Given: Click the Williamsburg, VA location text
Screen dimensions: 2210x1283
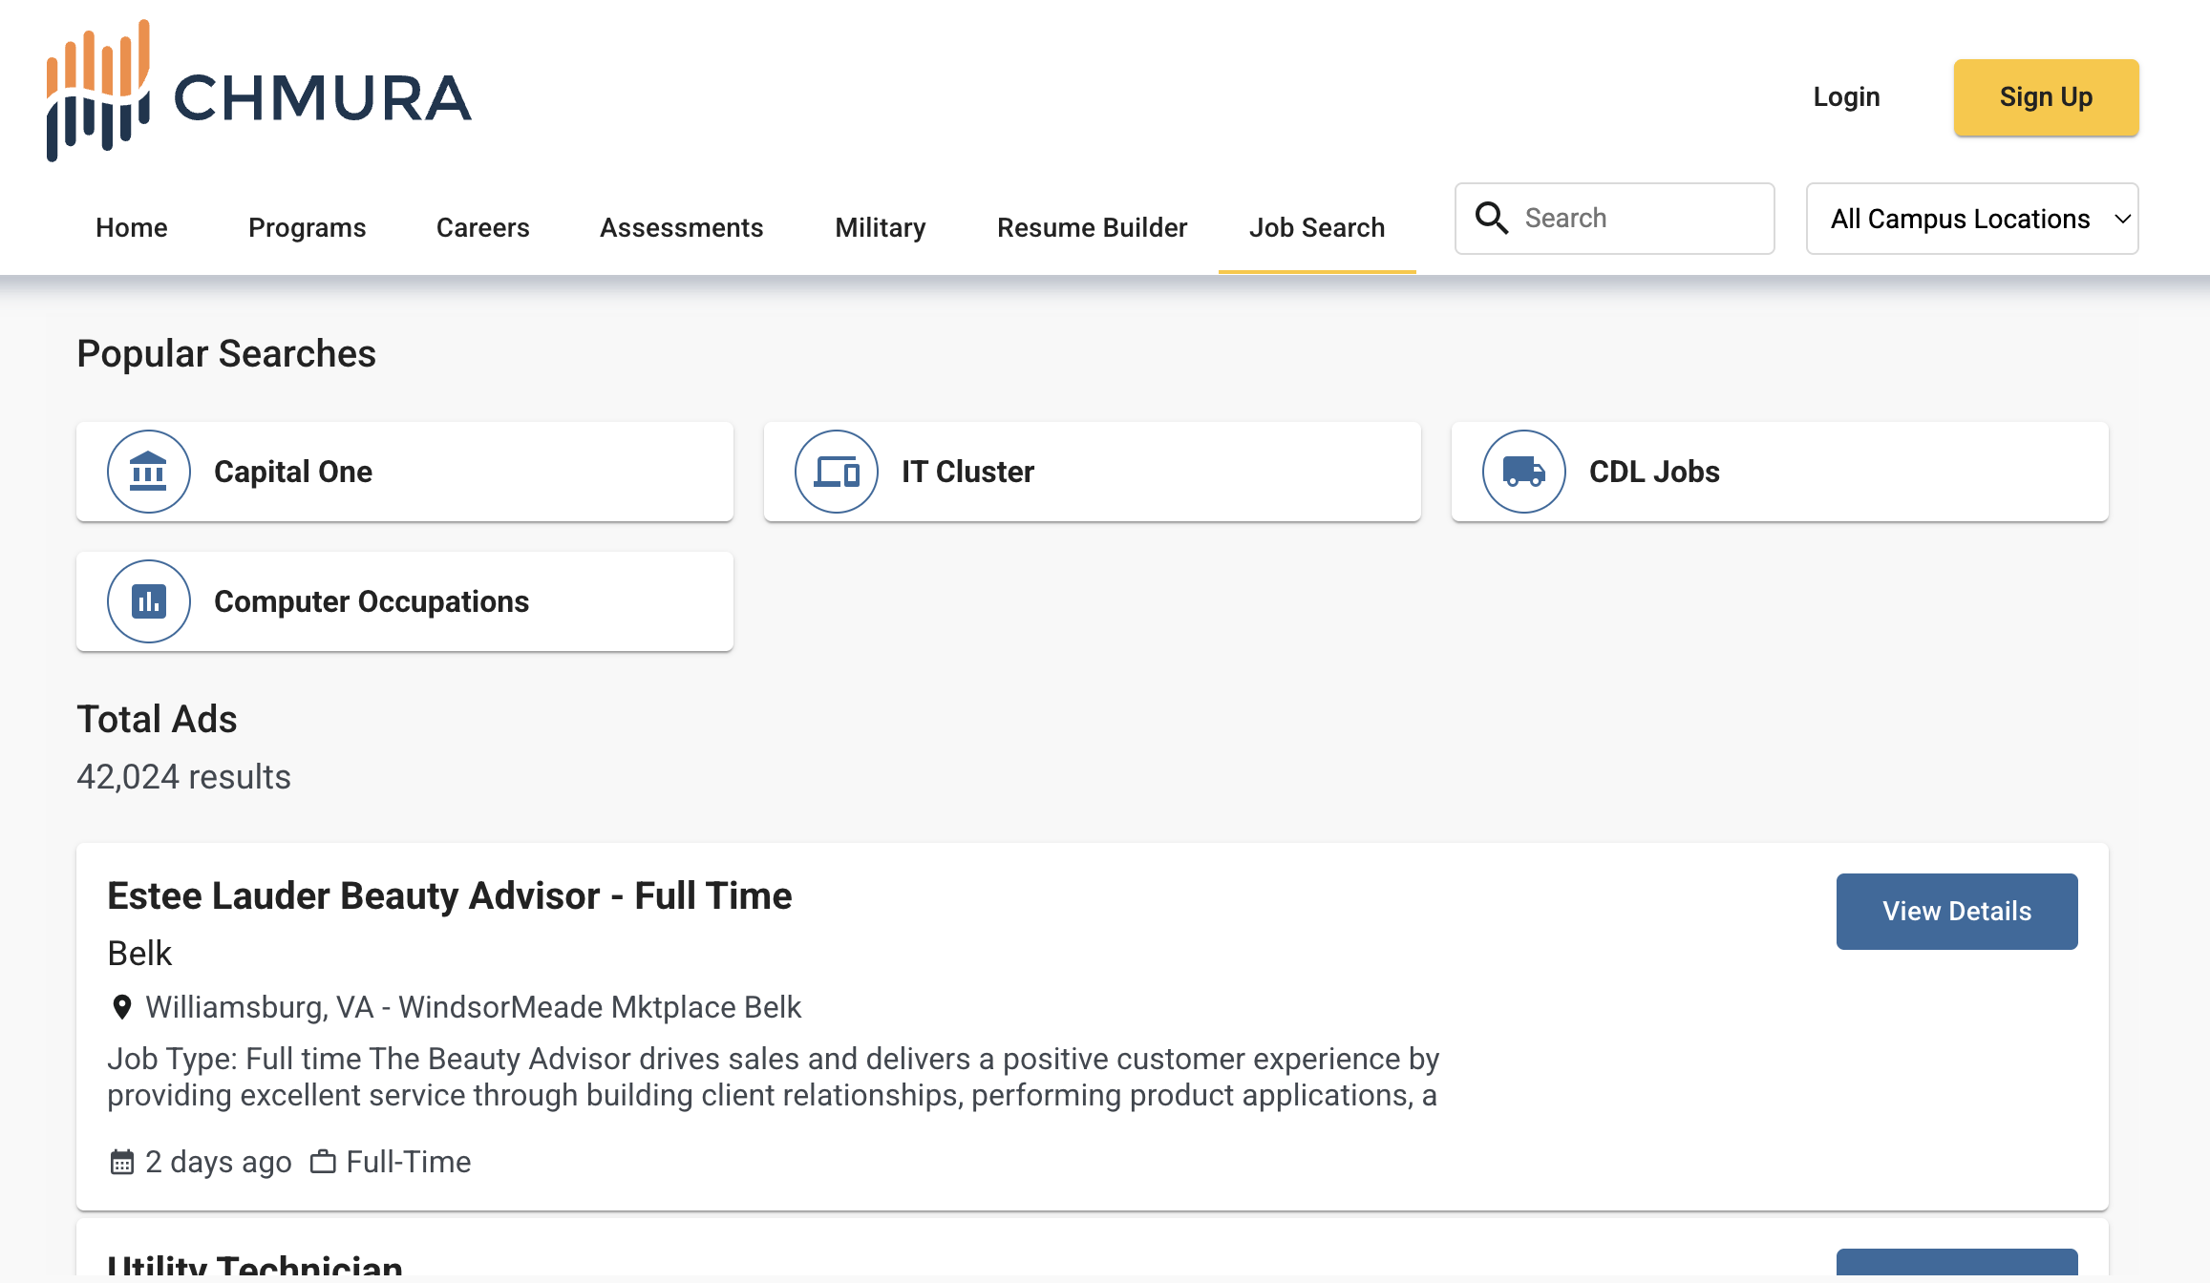Looking at the screenshot, I should pos(474,1007).
